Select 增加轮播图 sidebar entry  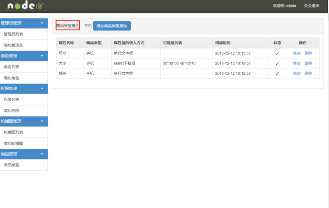24,143
